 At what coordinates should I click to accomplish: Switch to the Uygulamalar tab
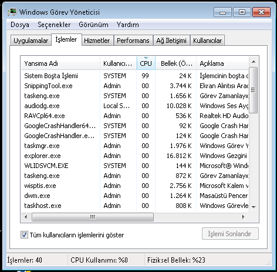tap(31, 41)
